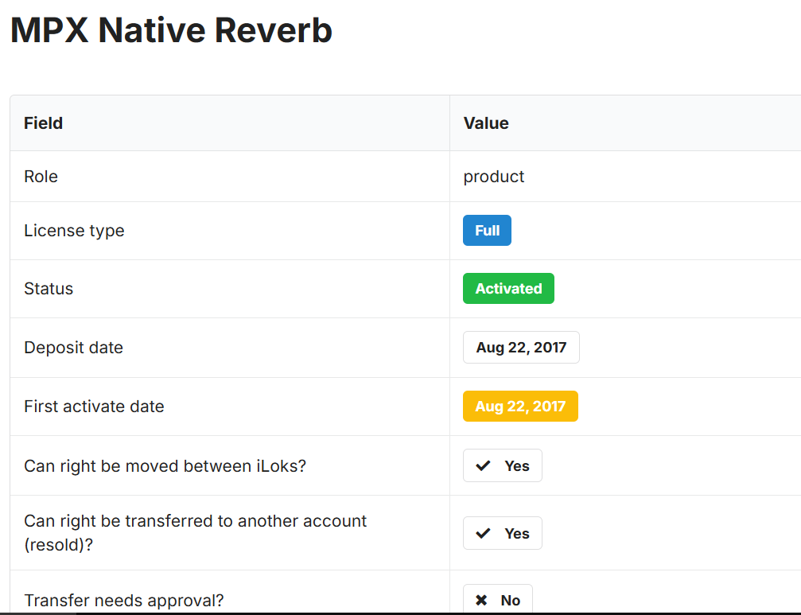This screenshot has width=801, height=615.
Task: Click No text in Transfer needs approval row
Action: click(511, 600)
